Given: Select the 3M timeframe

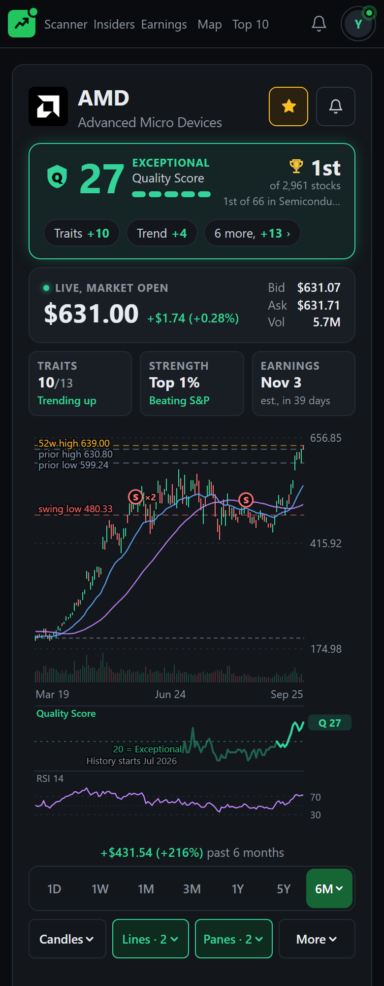Looking at the screenshot, I should point(192,889).
